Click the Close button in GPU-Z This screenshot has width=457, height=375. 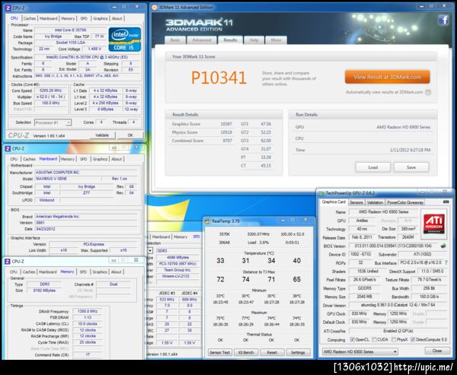(x=436, y=351)
